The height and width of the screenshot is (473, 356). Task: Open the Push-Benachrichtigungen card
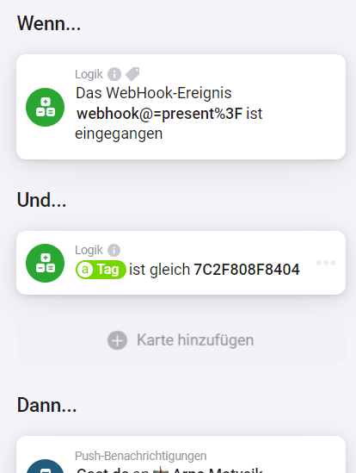pos(181,455)
